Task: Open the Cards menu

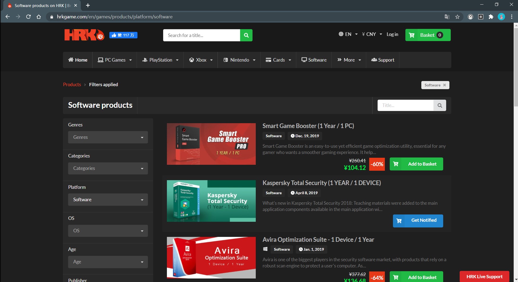Action: (x=278, y=60)
